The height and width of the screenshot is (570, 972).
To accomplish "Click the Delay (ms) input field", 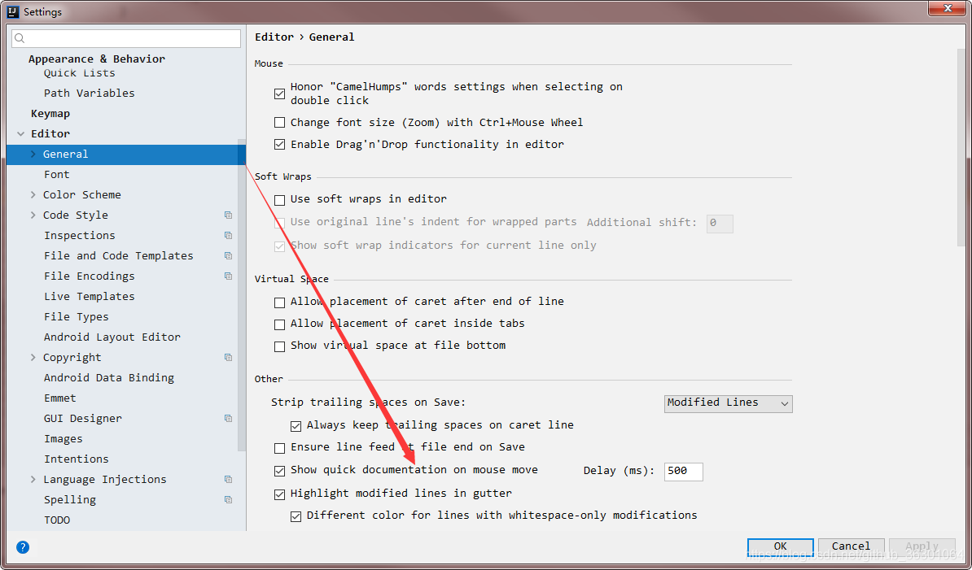I will (x=683, y=472).
